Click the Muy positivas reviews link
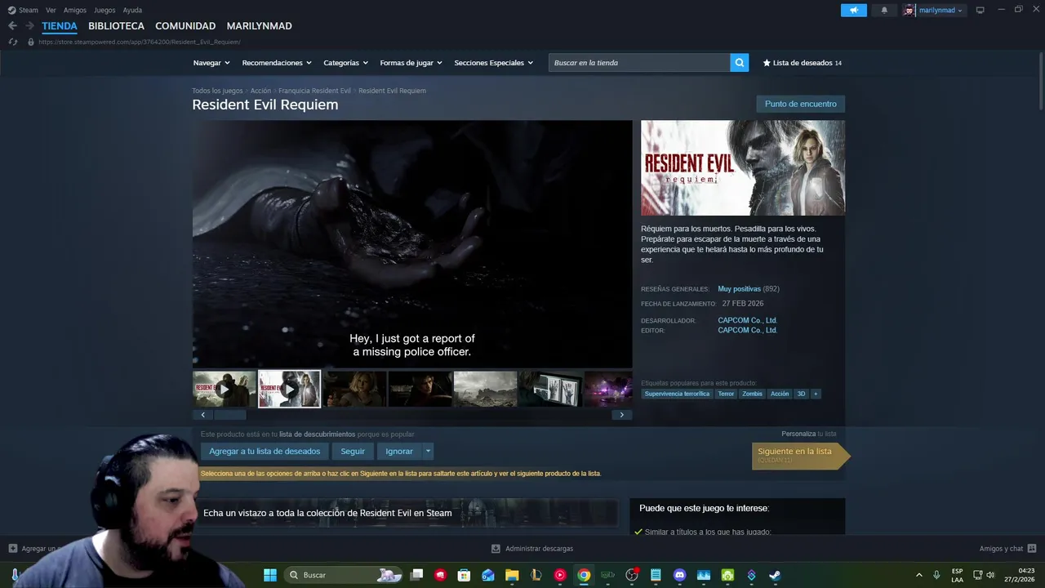 (x=739, y=289)
